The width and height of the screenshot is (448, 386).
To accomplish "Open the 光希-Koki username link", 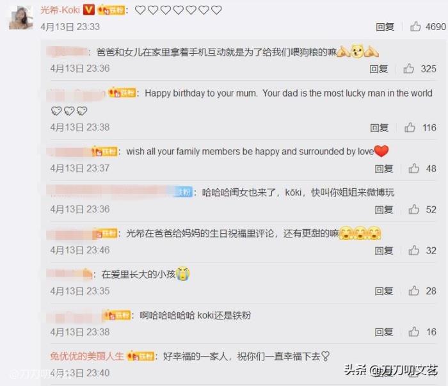I will click(x=60, y=10).
